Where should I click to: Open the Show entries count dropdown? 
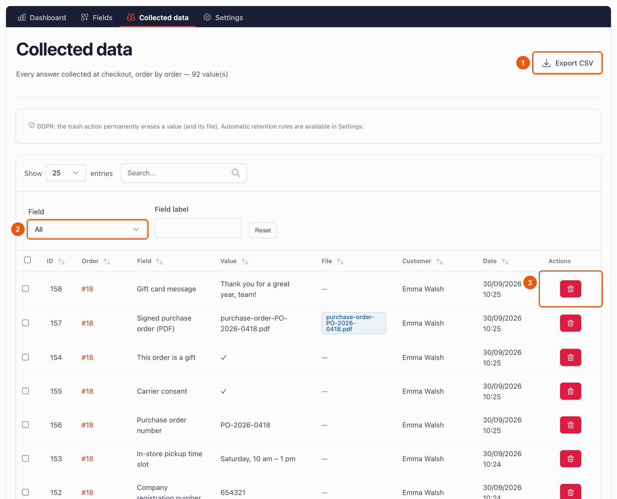[66, 173]
